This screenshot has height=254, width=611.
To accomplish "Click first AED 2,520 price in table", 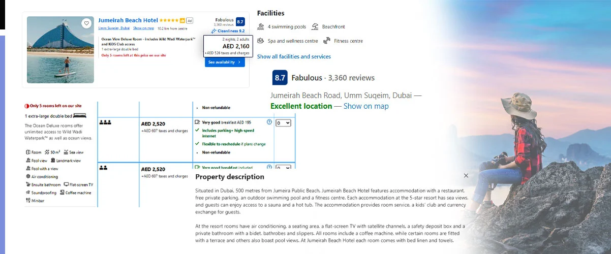I will click(x=153, y=123).
